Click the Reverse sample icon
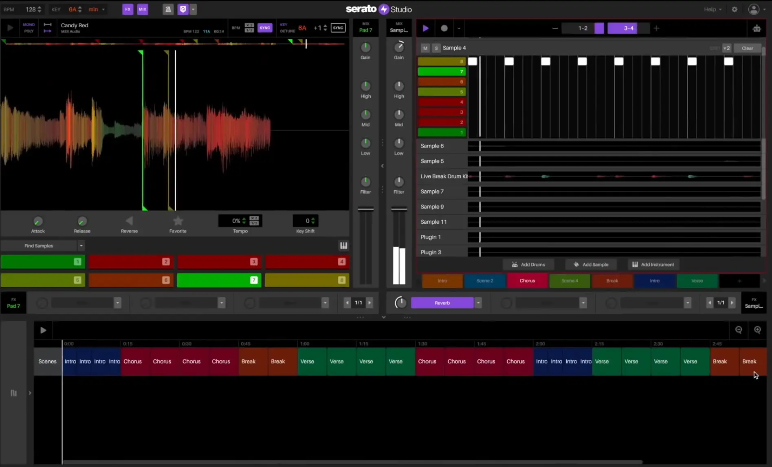The height and width of the screenshot is (467, 772). pyautogui.click(x=129, y=221)
